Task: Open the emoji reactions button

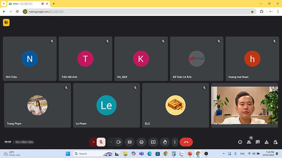Action: [141, 142]
